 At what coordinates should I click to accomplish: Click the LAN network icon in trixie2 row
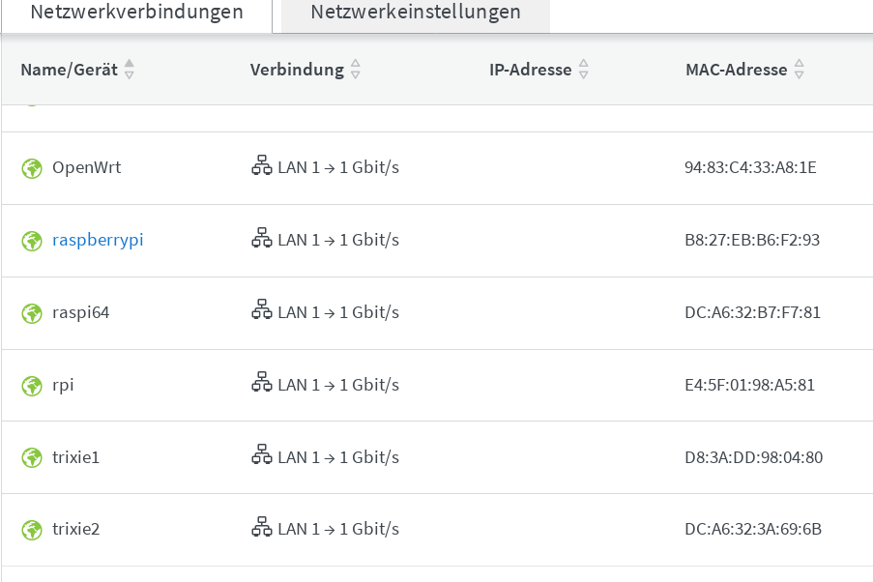point(261,528)
